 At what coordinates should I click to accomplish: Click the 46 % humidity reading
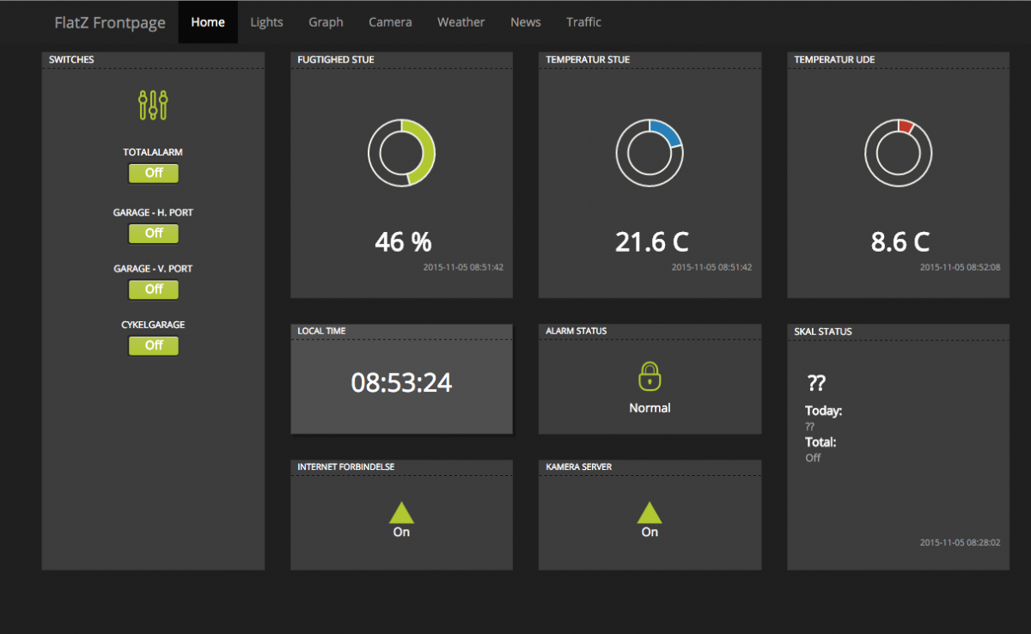403,242
